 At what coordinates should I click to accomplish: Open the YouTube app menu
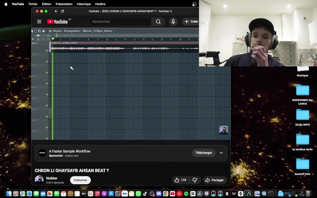click(18, 4)
